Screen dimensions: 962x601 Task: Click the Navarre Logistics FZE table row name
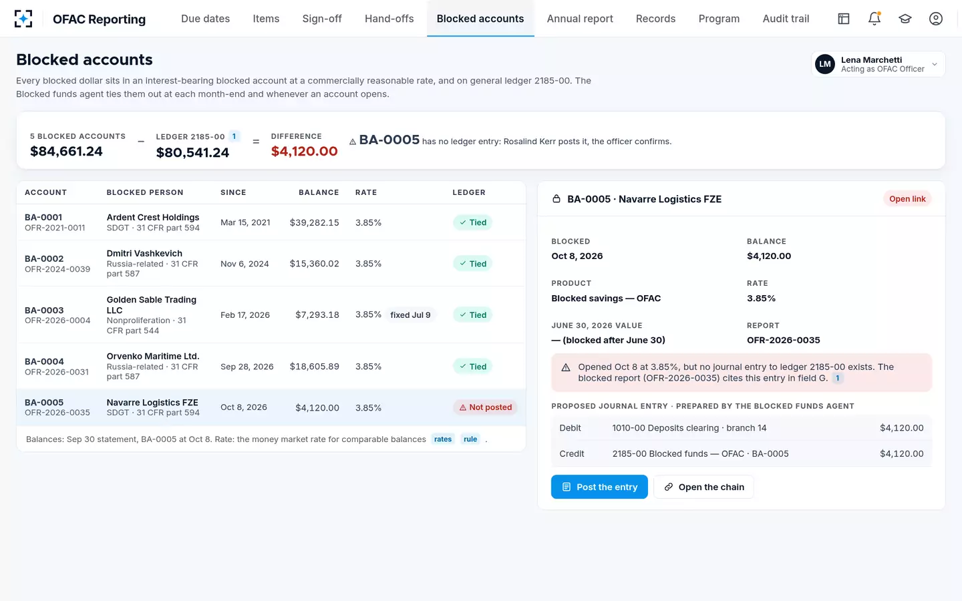point(152,403)
